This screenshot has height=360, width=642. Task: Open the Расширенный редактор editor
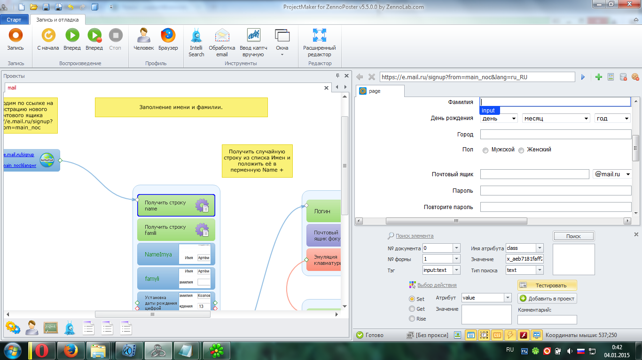click(319, 36)
